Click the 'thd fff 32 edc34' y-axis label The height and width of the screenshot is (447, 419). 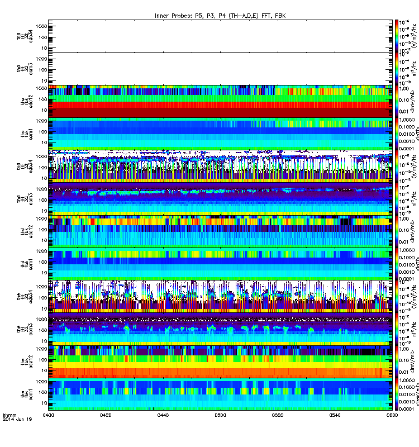[25, 166]
